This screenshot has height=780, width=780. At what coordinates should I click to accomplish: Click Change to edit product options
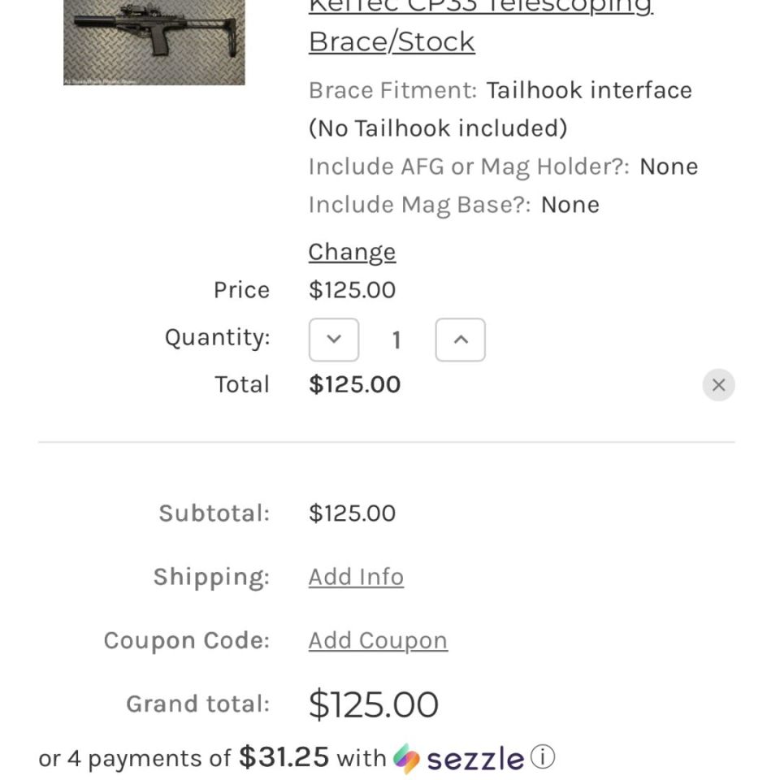pos(352,252)
